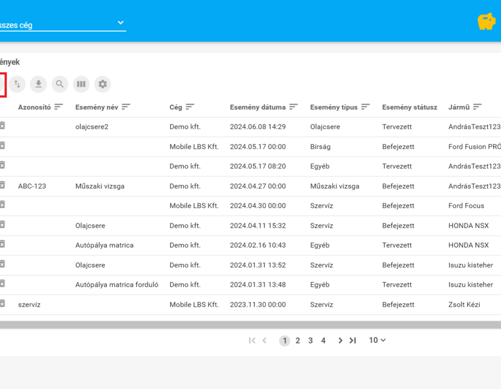Select the ABC-123 identifier cell
This screenshot has width=501, height=389.
point(32,186)
